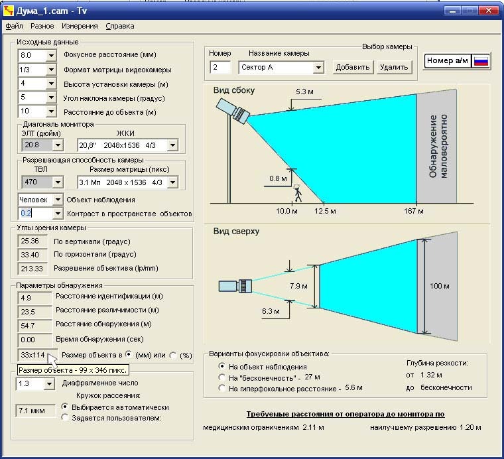Expand the matrix format dropdown (1/3)
This screenshot has height=459, width=504.
click(x=51, y=70)
